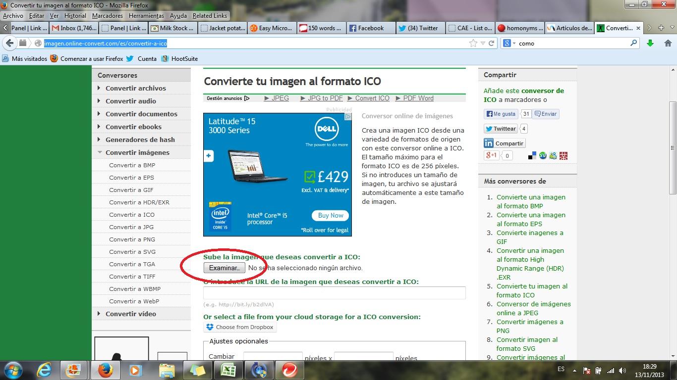Viewport: 677px width, 380px height.
Task: Collapse the Convertir imágenes section
Action: [x=137, y=152]
